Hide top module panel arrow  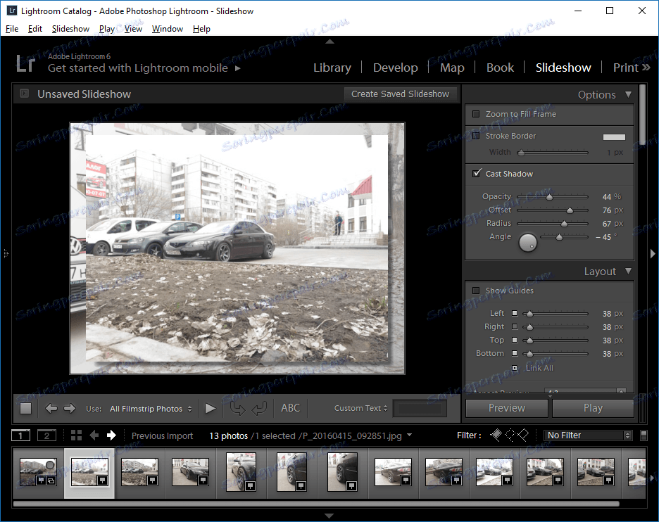[x=329, y=42]
